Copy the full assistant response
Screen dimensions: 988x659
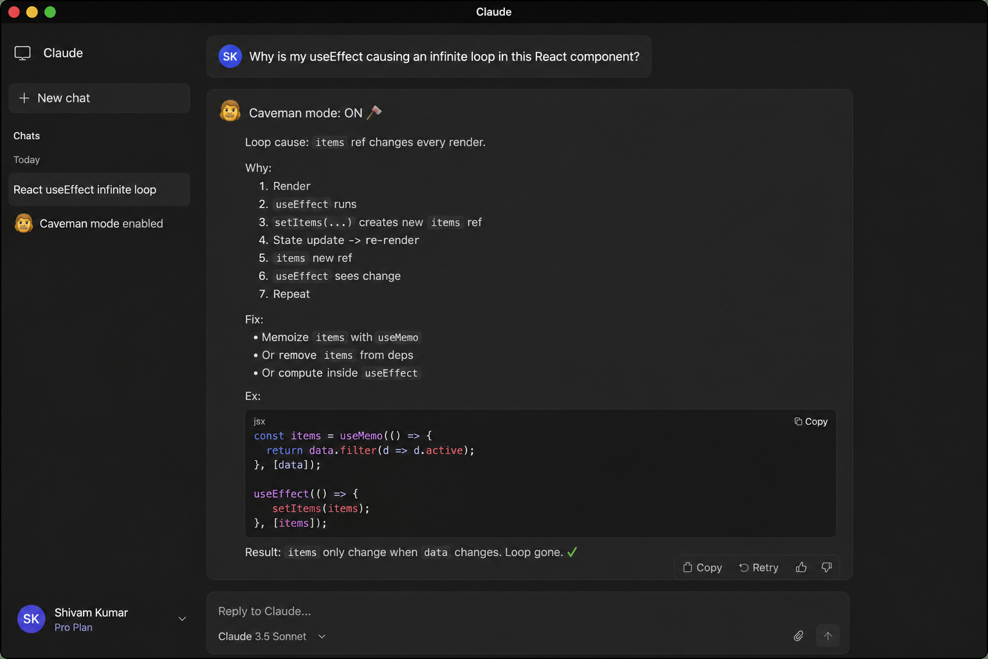[702, 568]
